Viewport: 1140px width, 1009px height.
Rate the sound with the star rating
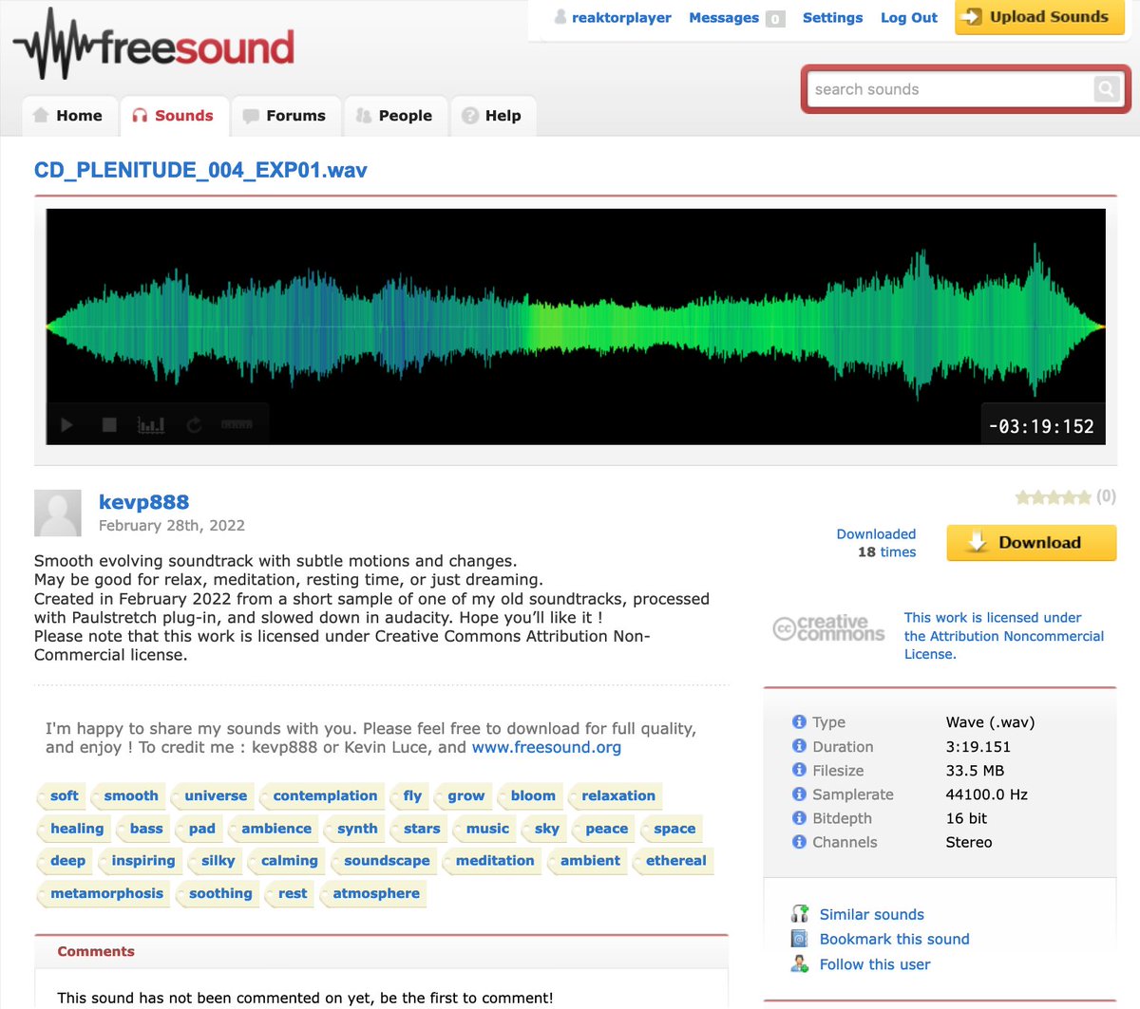click(1053, 496)
